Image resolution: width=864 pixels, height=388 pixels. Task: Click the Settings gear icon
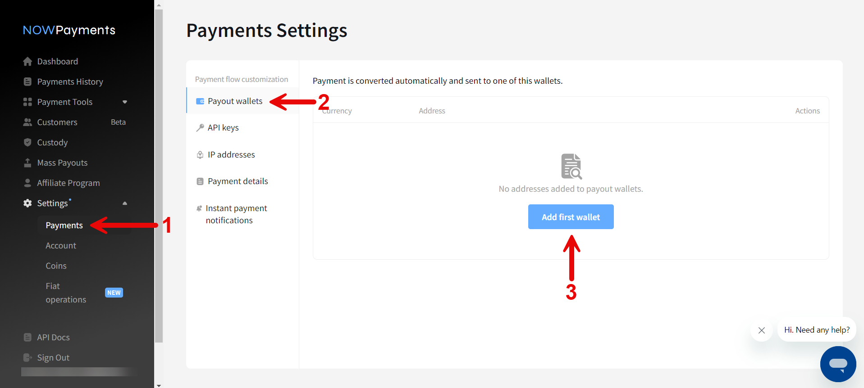click(x=27, y=203)
